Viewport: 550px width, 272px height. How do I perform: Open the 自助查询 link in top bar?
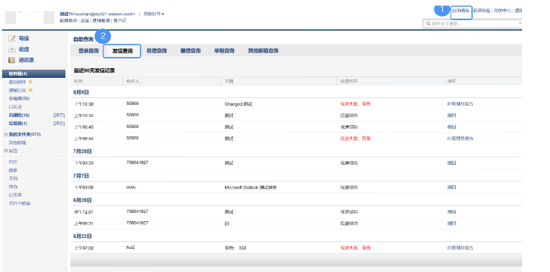tap(461, 10)
